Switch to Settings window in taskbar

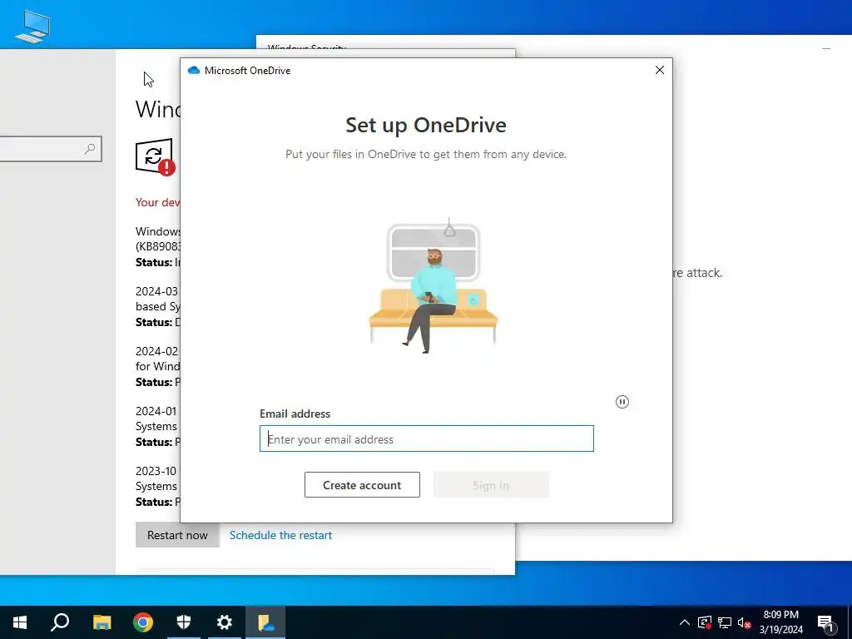(x=225, y=622)
